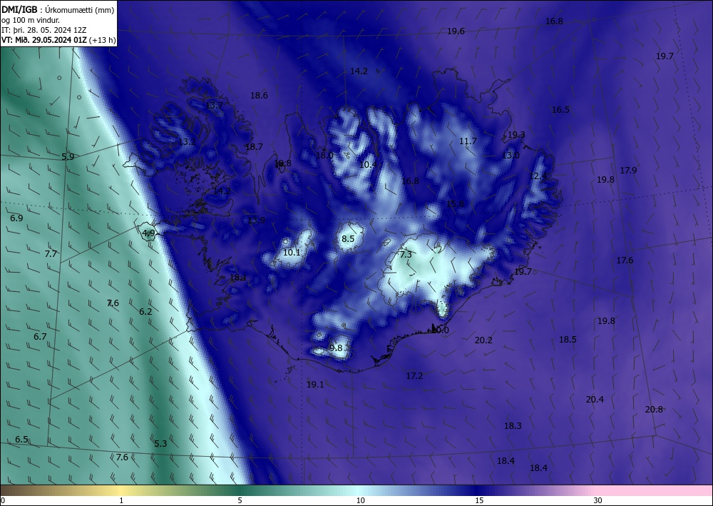Click the 4.9 value on Snæfellsnes tip
The width and height of the screenshot is (713, 506).
148,233
